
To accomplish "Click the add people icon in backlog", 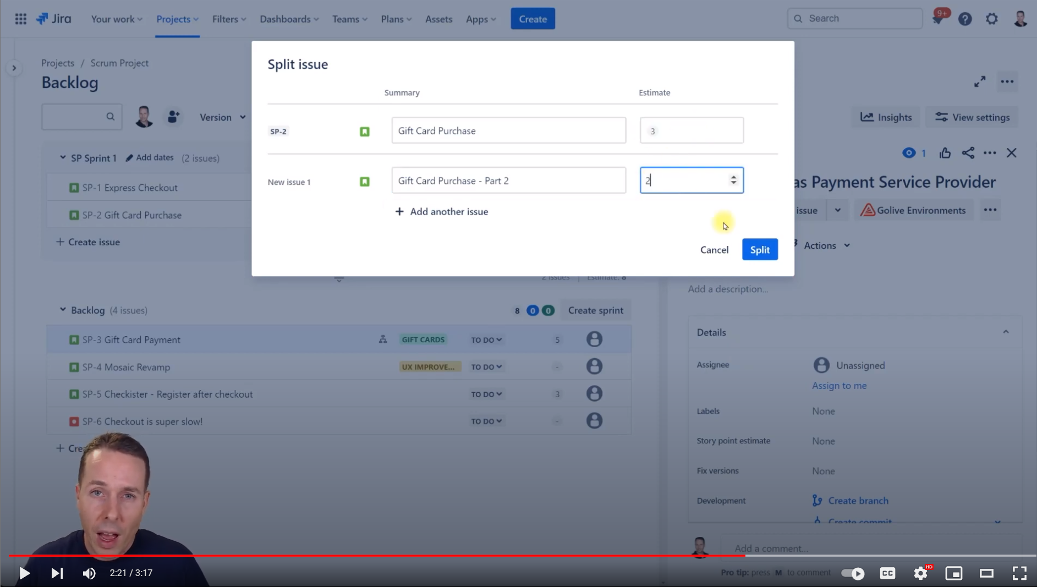I will click(x=174, y=117).
